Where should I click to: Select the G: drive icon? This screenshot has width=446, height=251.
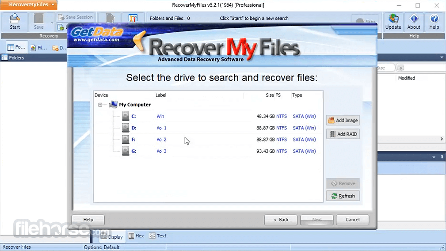coord(126,151)
